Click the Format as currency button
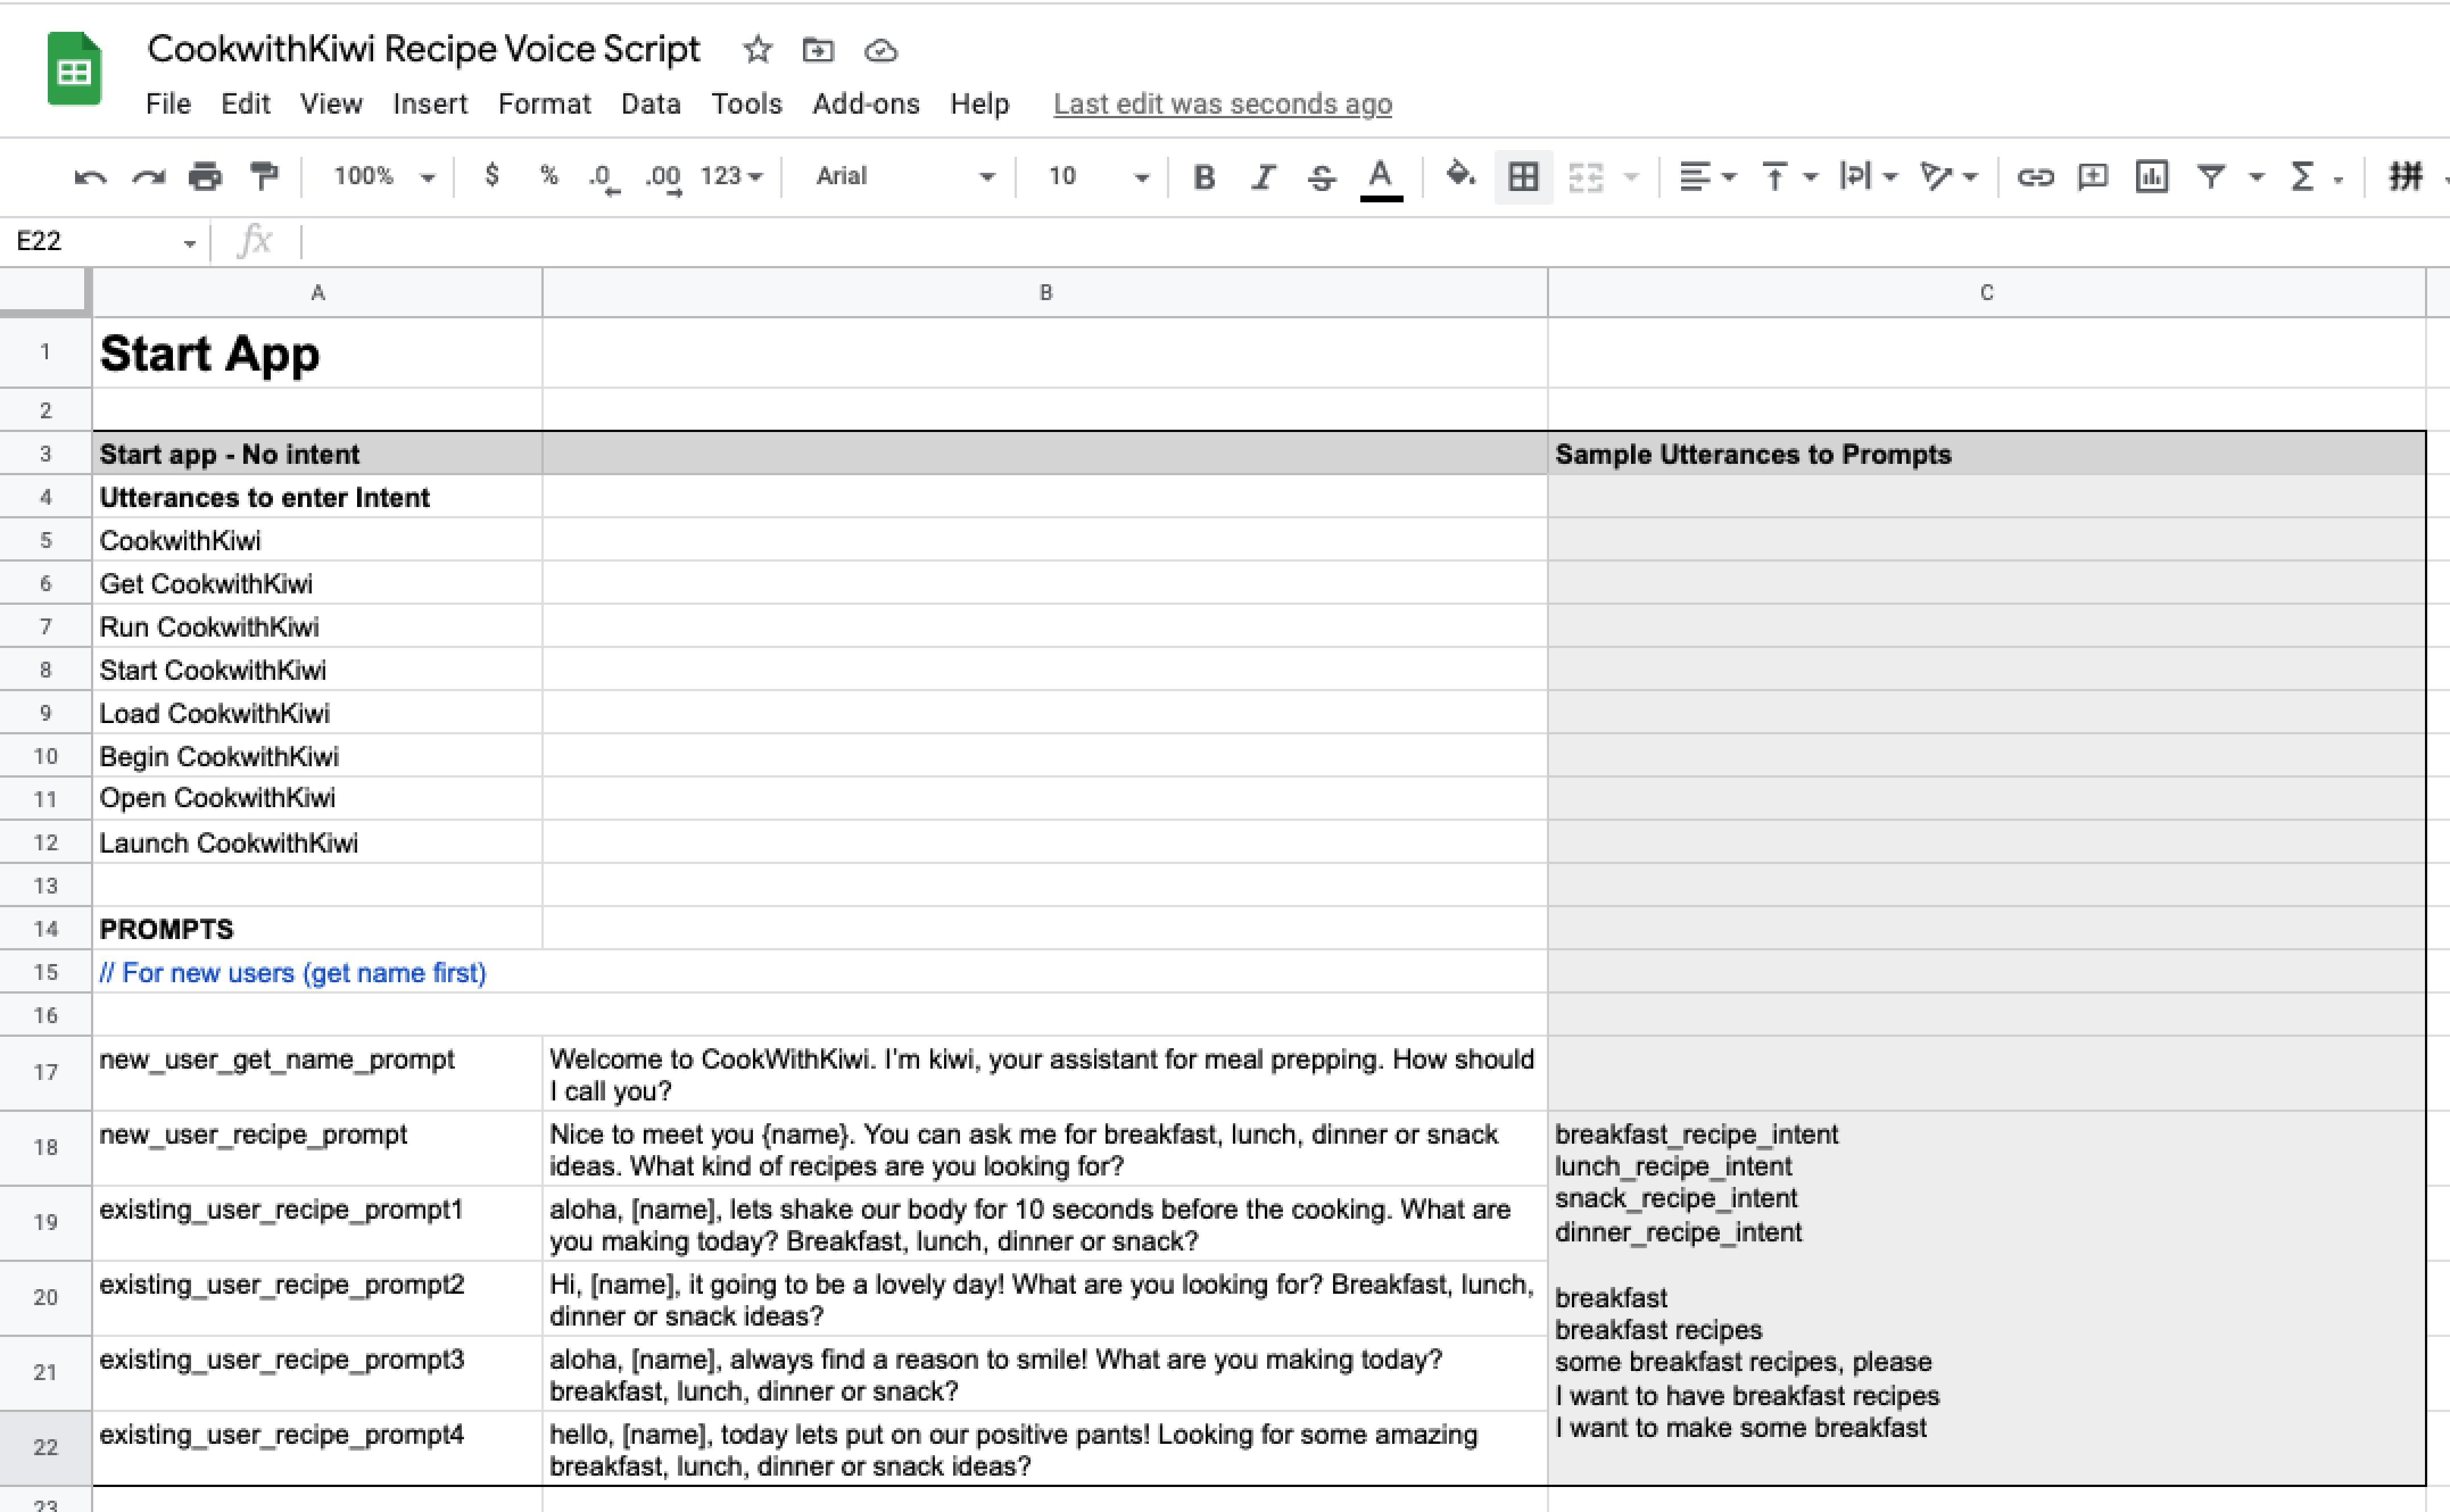This screenshot has width=2450, height=1512. (491, 176)
